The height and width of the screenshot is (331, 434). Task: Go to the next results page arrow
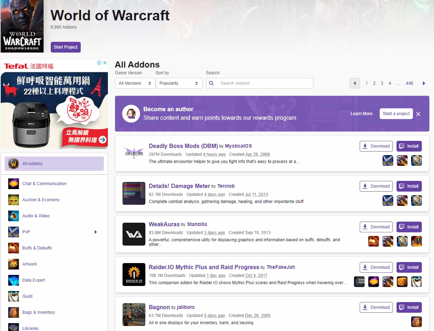tap(424, 83)
